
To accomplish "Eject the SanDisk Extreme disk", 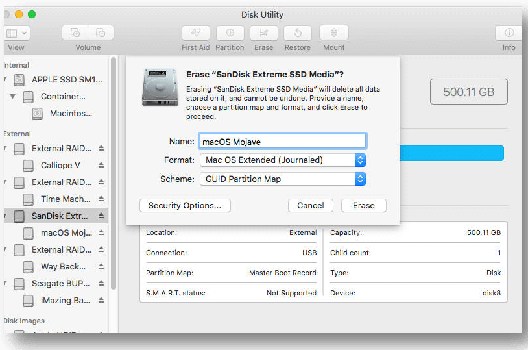I will (x=101, y=216).
